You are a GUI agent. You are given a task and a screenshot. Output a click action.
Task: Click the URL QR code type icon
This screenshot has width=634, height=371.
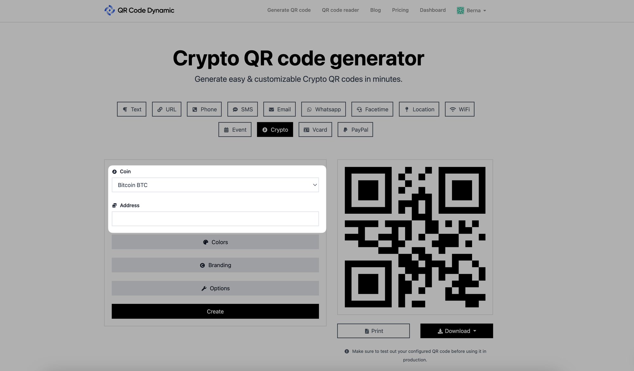(160, 109)
